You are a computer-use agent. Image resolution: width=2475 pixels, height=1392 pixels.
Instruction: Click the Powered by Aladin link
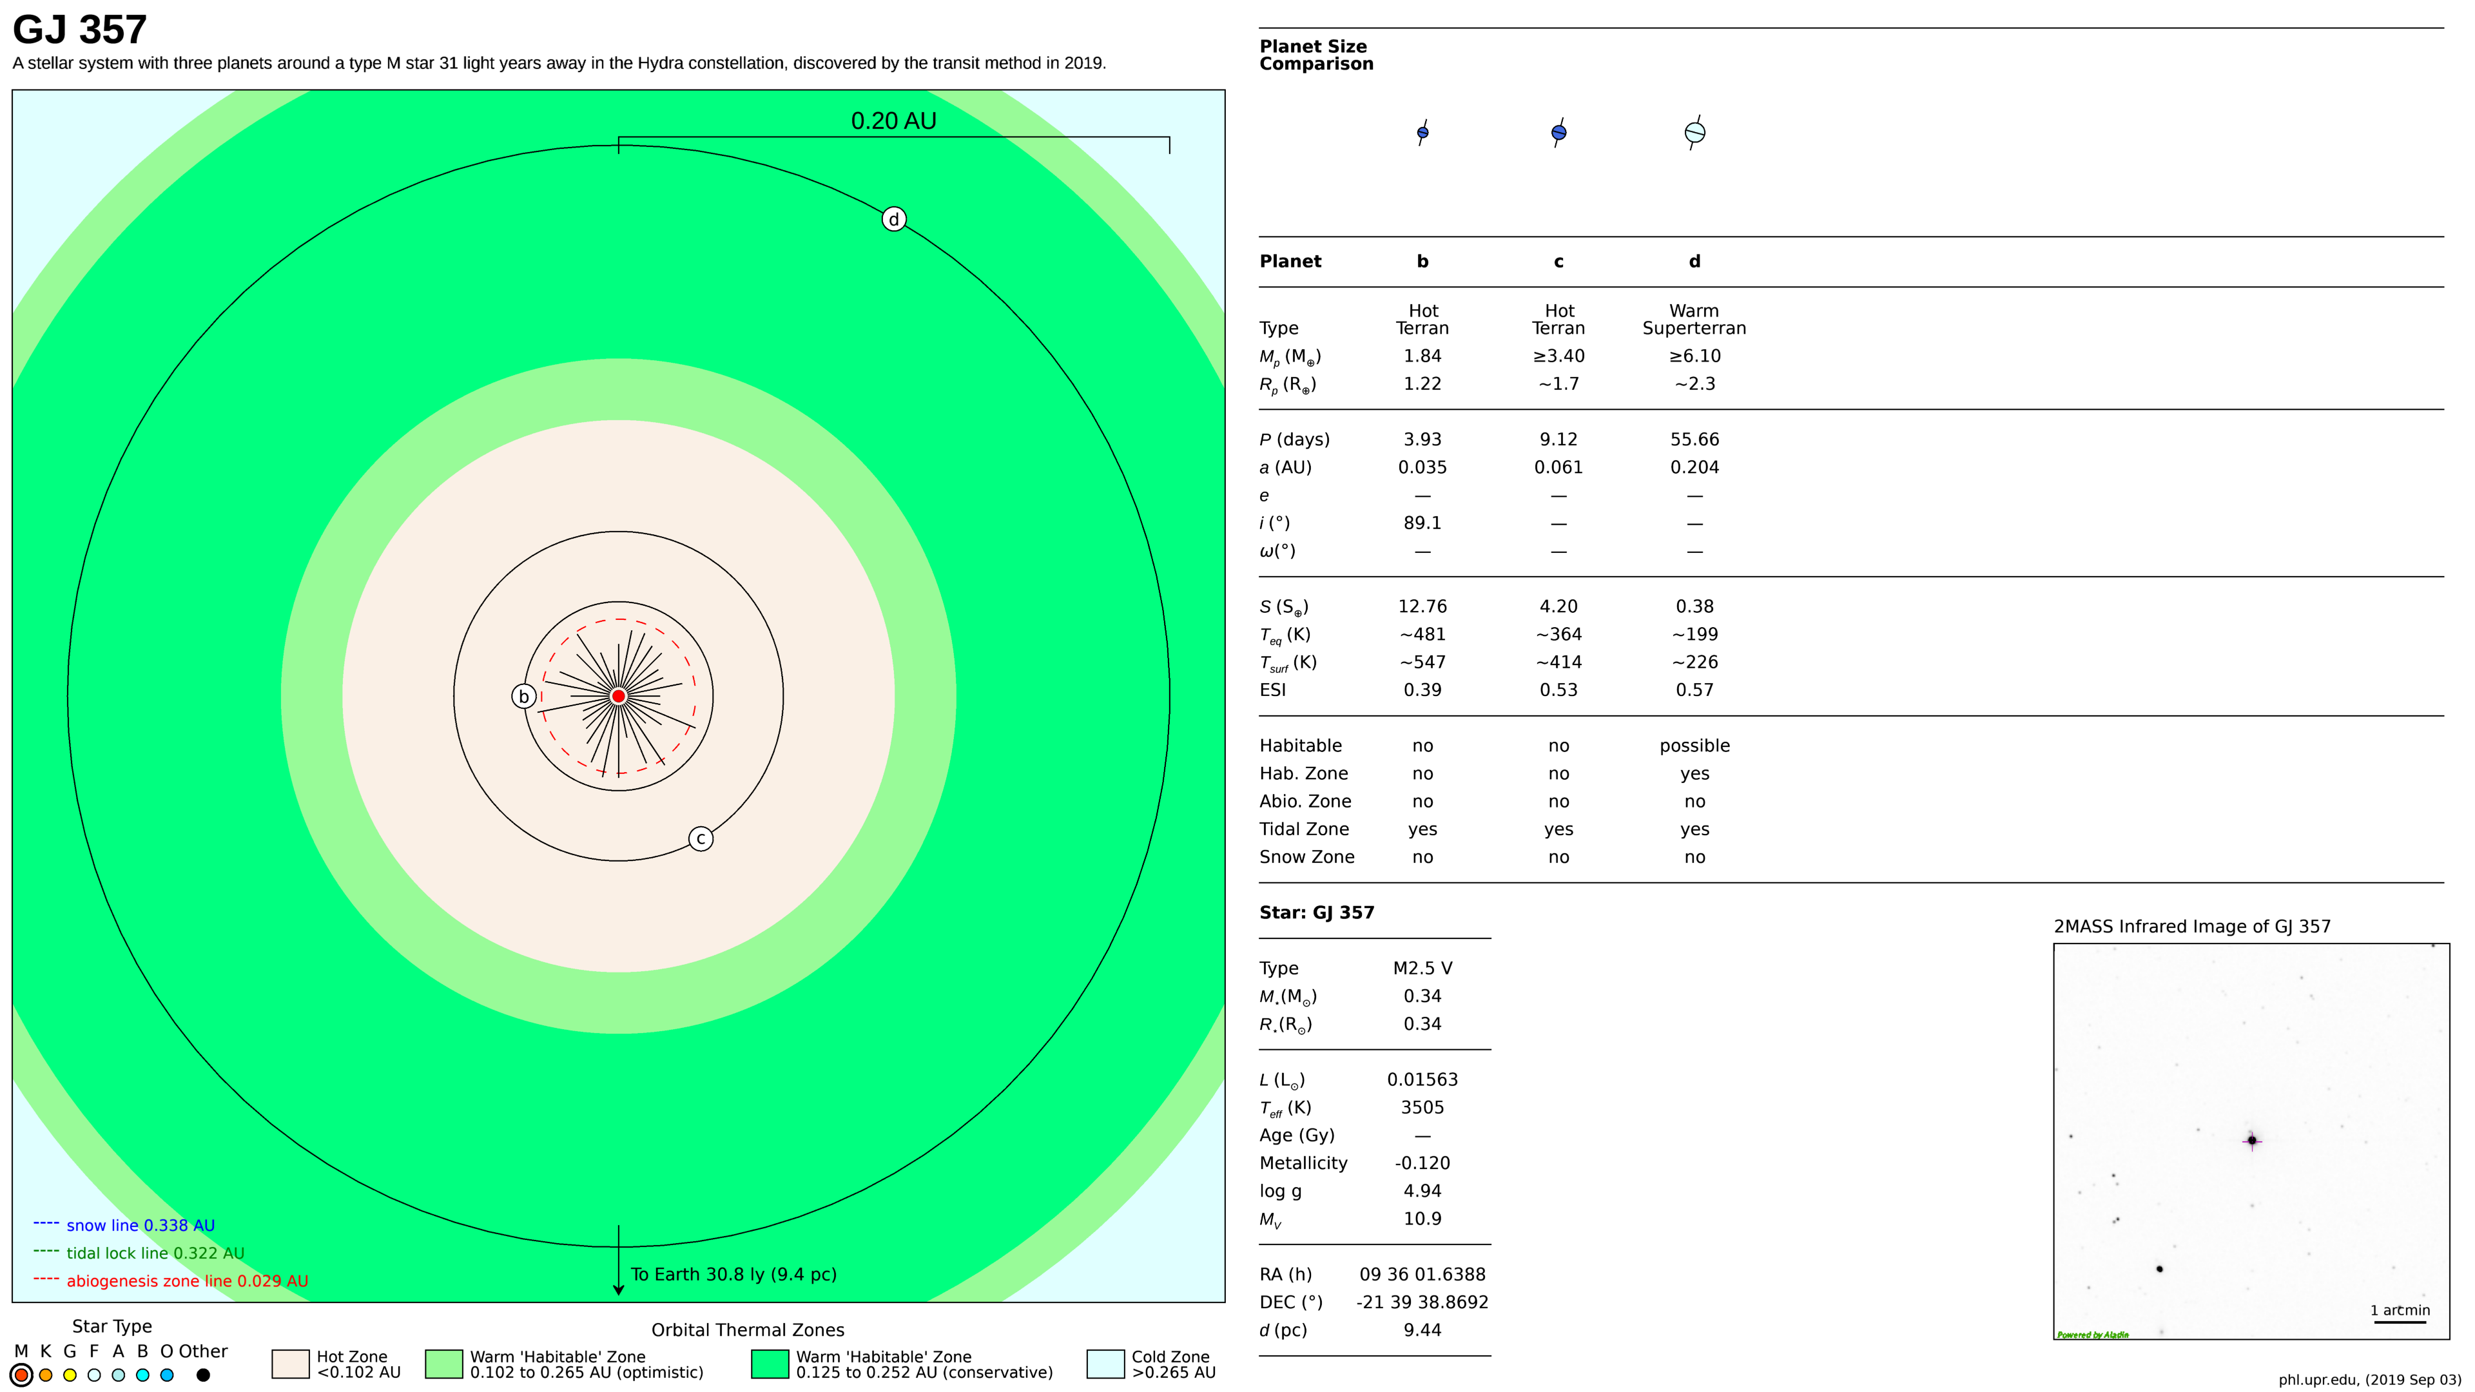[x=2092, y=1335]
